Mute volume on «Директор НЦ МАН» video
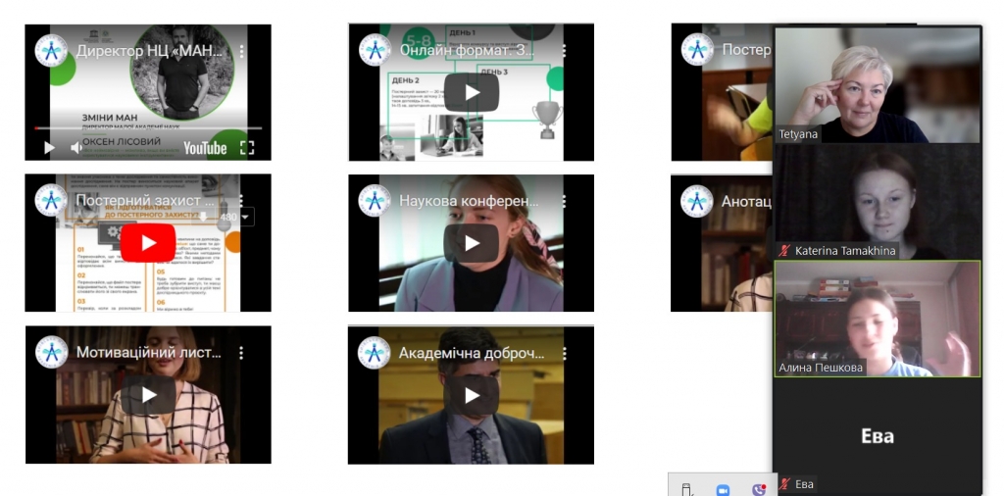The width and height of the screenshot is (1004, 496). pos(76,148)
